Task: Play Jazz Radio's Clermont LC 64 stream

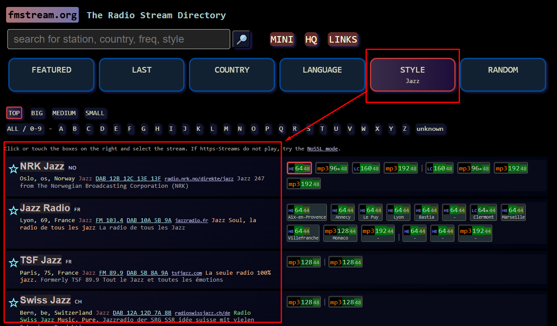Action: [483, 213]
